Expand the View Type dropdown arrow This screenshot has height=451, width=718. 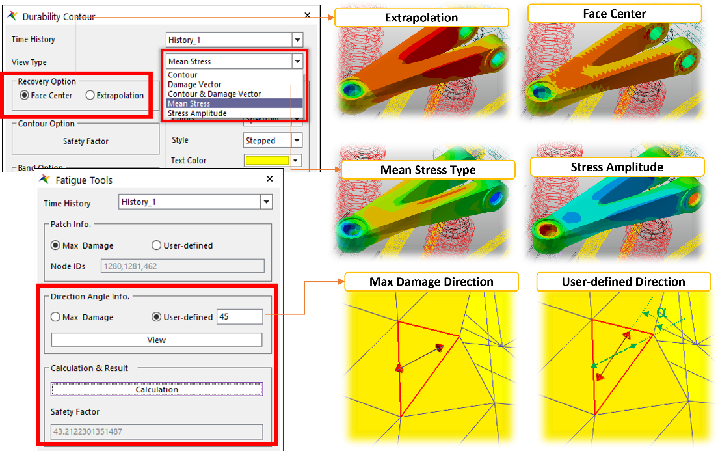coord(297,61)
